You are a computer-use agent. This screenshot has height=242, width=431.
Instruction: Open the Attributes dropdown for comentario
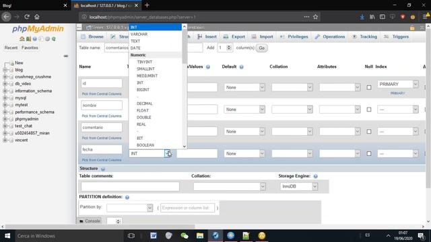click(339, 132)
